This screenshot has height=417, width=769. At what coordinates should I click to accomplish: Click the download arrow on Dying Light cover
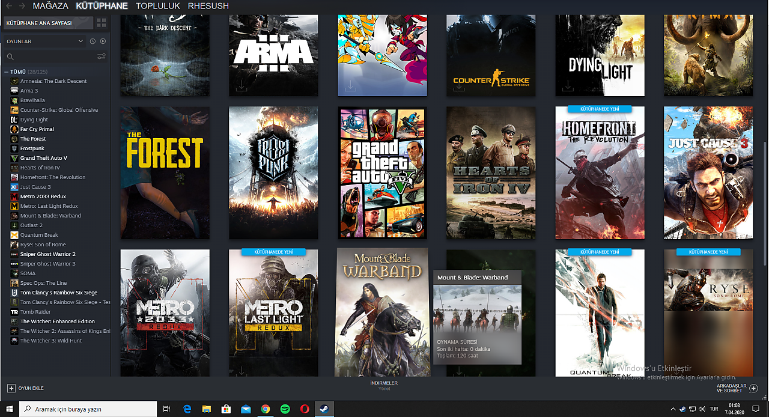pyautogui.click(x=567, y=87)
